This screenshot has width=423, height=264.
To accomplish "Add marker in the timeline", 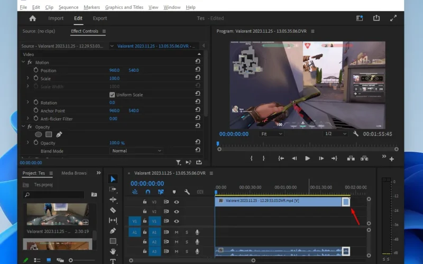I will tap(174, 192).
